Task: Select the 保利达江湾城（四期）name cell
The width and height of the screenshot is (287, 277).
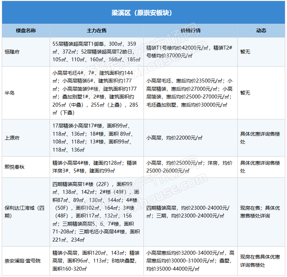Action: tap(26, 212)
